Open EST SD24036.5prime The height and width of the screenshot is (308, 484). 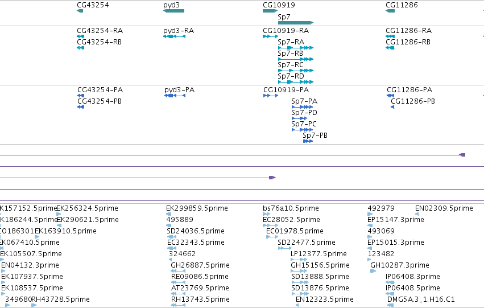[x=196, y=231]
